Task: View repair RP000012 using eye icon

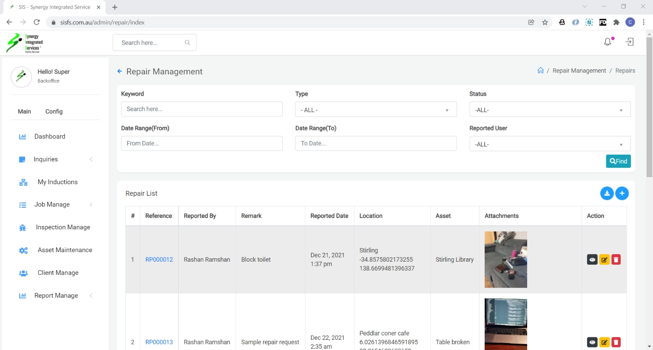Action: tap(592, 260)
